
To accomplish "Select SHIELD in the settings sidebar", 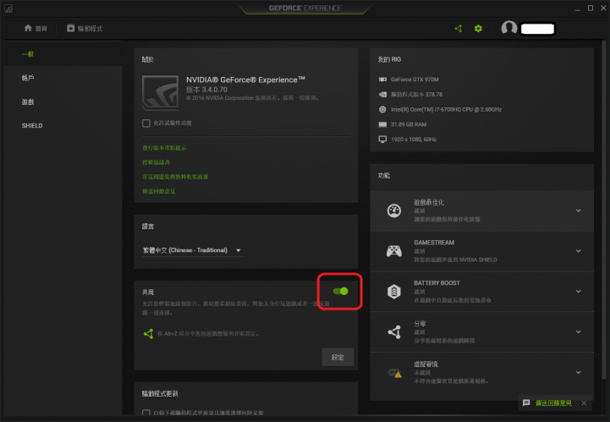I will [32, 126].
